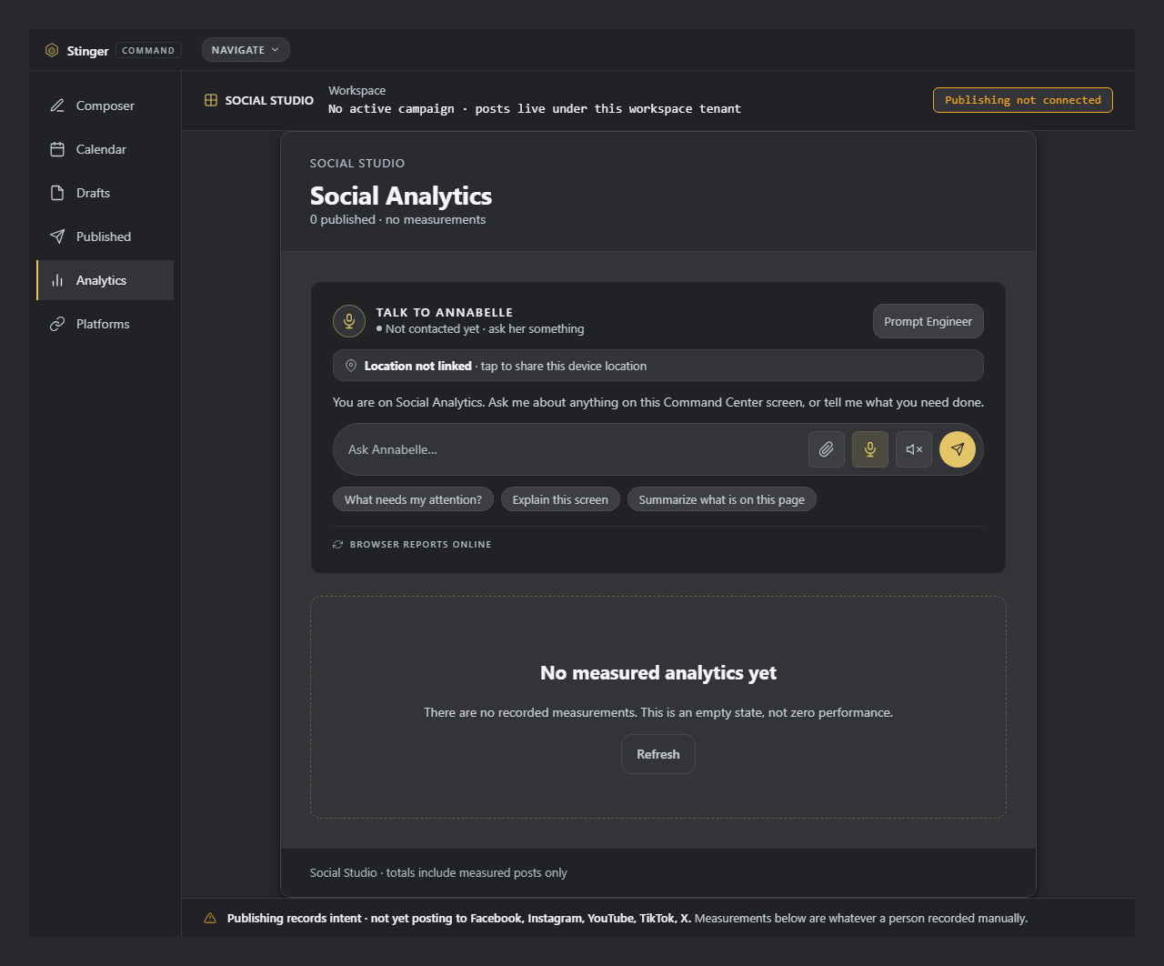Click the Annabelle microphone avatar icon
This screenshot has width=1164, height=966.
point(349,321)
